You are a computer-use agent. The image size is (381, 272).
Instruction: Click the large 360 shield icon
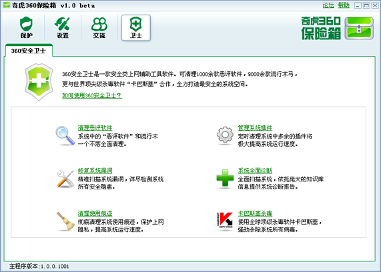coord(39,82)
